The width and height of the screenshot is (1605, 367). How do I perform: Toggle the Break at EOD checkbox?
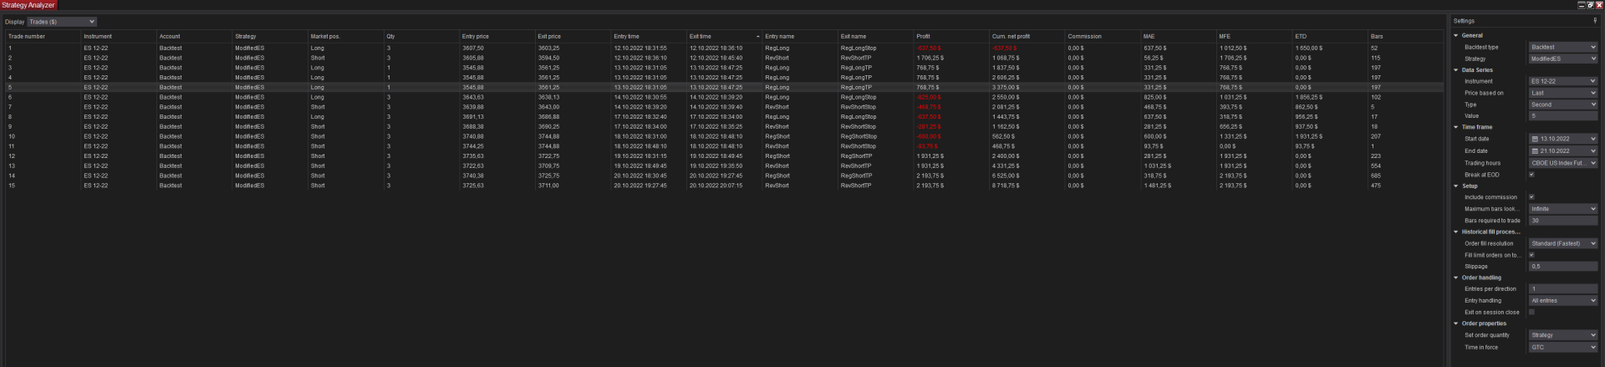click(x=1531, y=175)
